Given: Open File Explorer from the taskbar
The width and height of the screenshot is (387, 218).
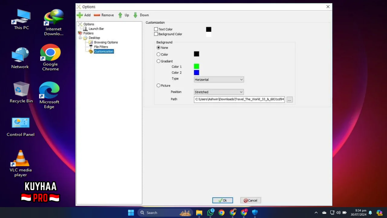Looking at the screenshot, I should 199,213.
